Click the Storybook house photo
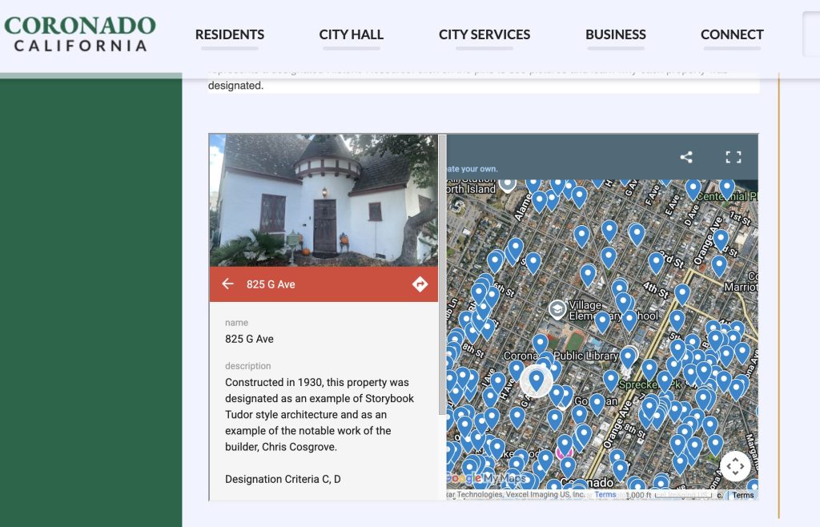This screenshot has width=820, height=527. point(324,200)
